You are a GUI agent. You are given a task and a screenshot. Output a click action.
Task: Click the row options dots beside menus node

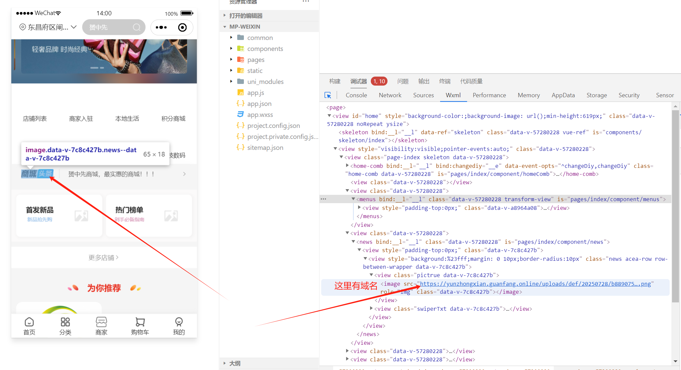click(323, 199)
